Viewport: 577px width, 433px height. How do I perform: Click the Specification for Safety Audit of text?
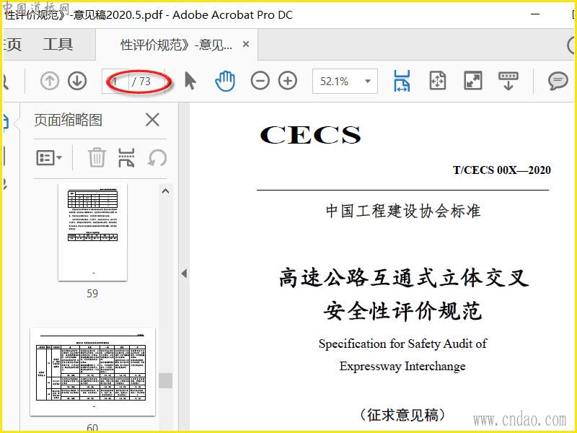click(x=402, y=344)
